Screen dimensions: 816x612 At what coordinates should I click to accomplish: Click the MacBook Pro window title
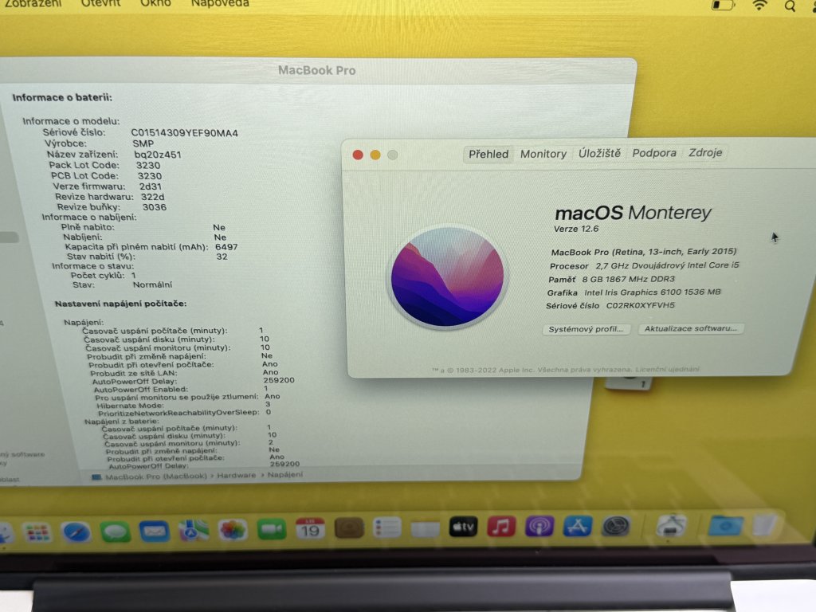click(316, 70)
